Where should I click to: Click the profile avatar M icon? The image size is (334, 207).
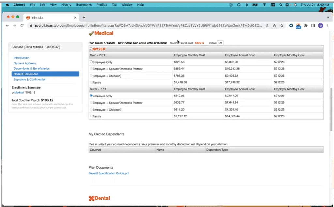click(320, 25)
